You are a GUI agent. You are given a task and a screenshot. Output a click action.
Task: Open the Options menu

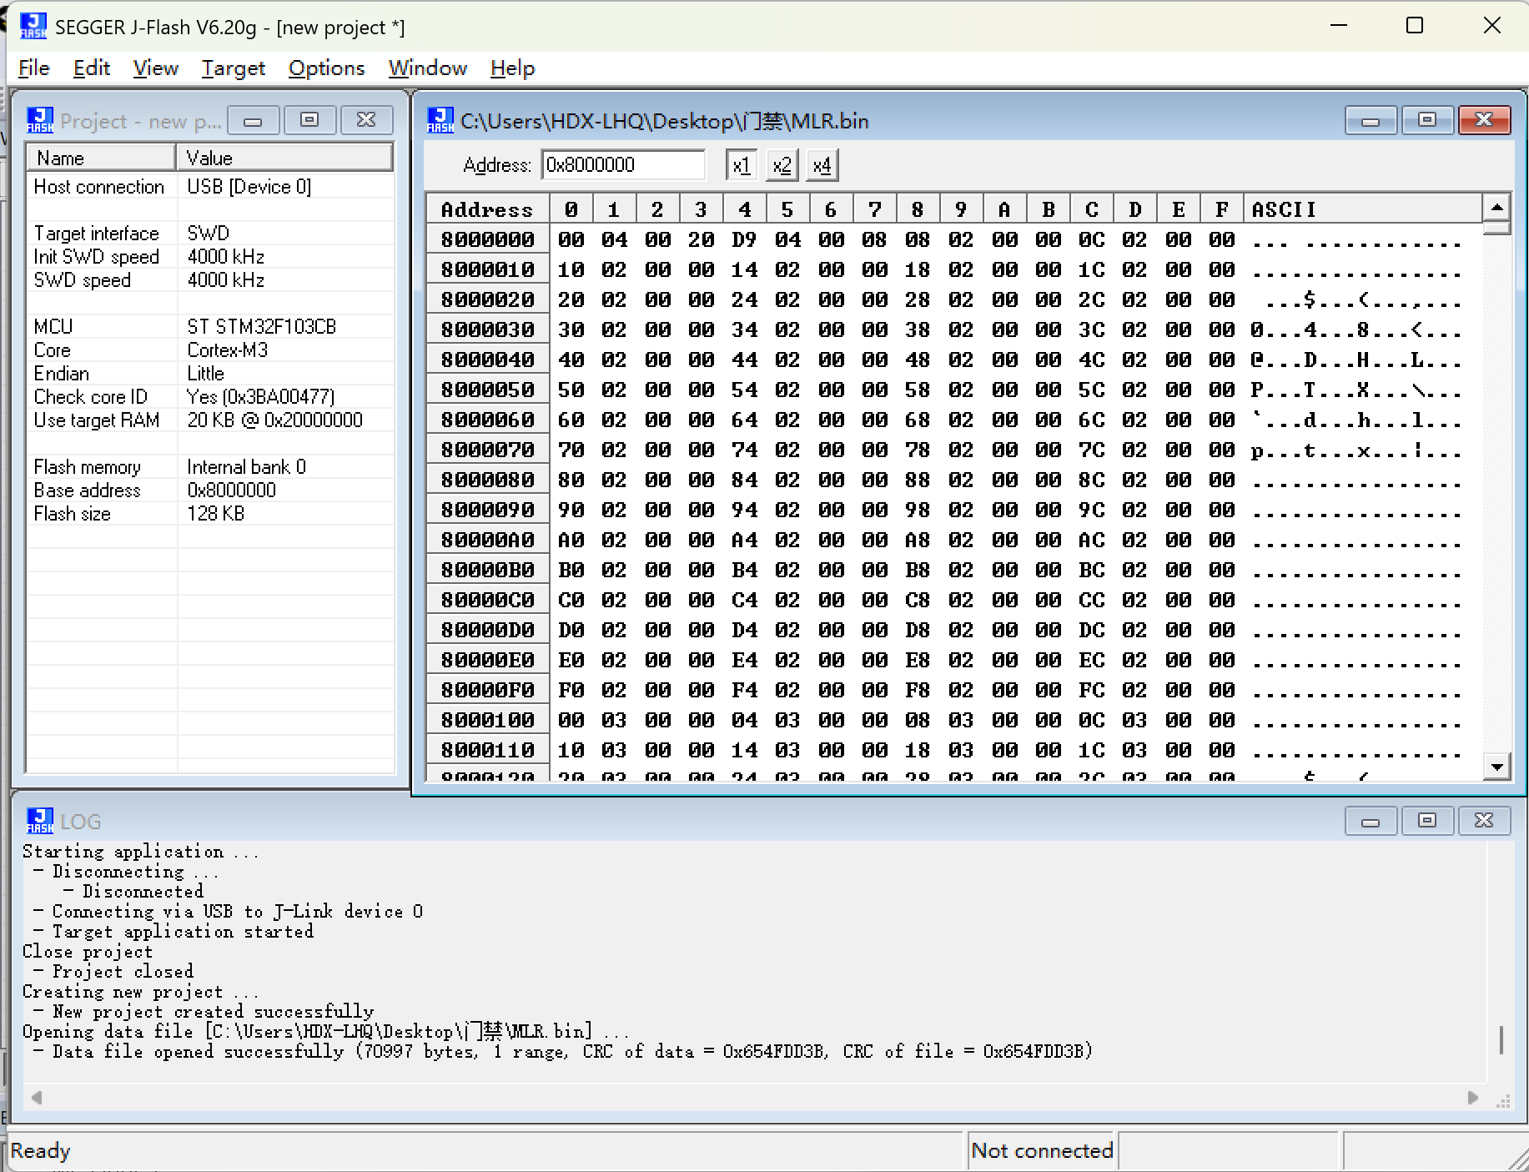coord(326,68)
